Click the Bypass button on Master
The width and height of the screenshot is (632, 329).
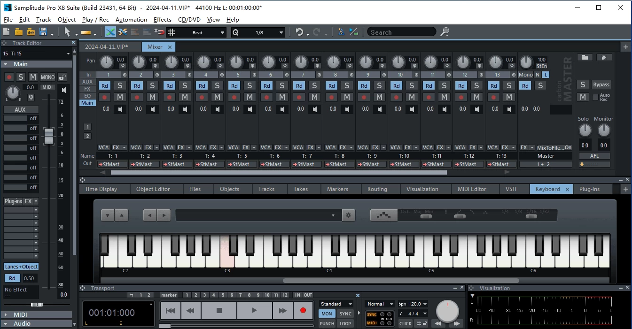(x=601, y=85)
